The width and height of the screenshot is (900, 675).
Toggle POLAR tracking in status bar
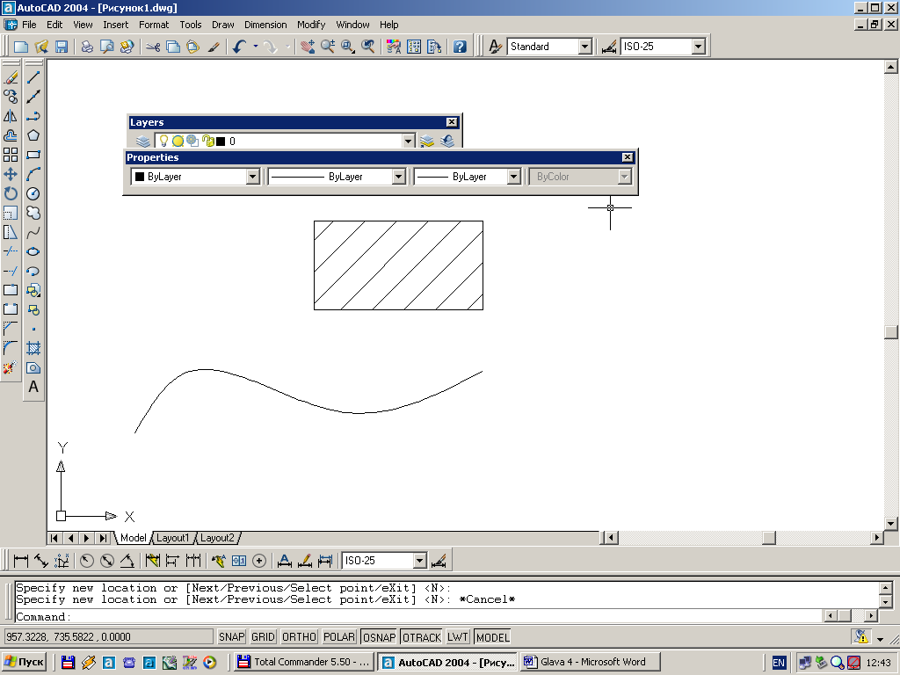pyautogui.click(x=338, y=637)
